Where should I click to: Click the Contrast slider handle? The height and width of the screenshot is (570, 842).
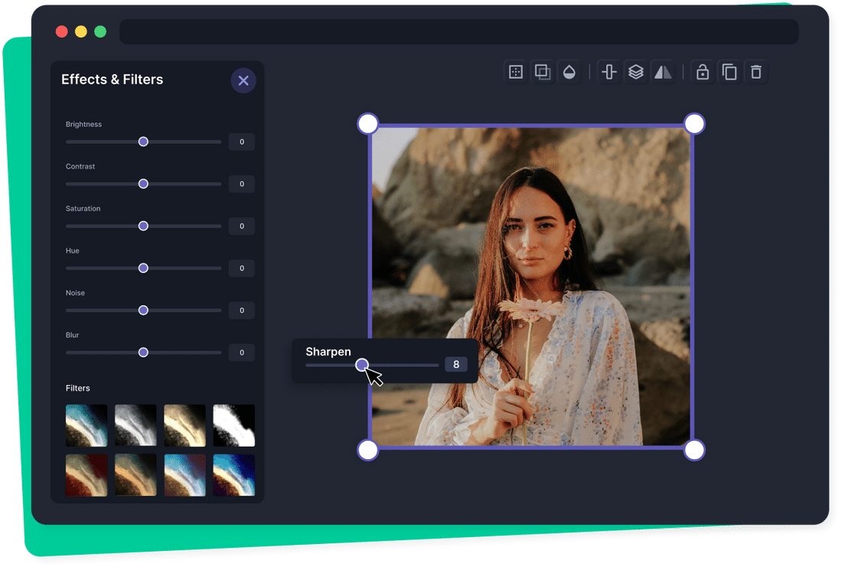[x=142, y=184]
